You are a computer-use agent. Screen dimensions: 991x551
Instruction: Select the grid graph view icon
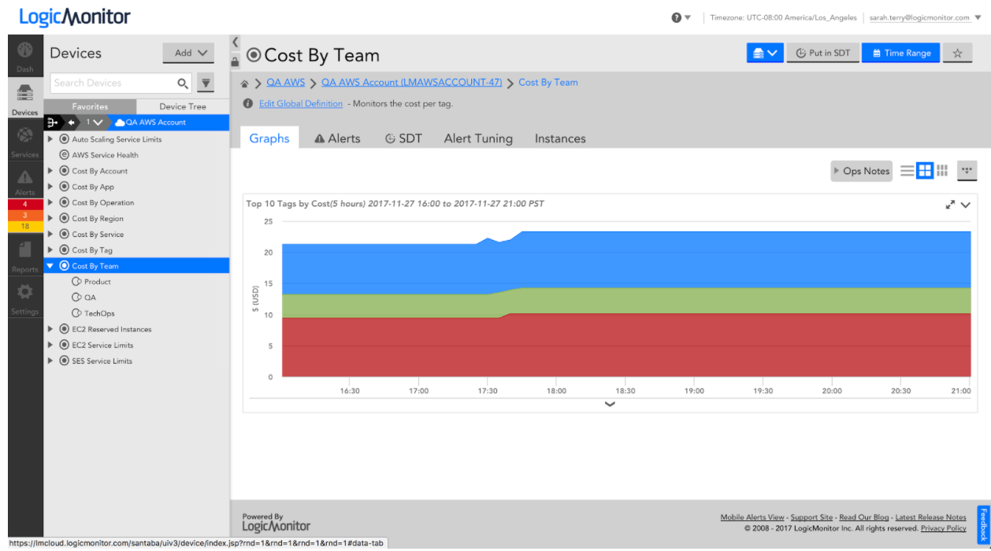click(x=923, y=171)
